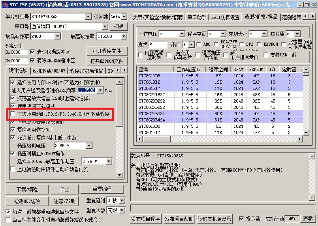Image resolution: width=318 pixels, height=226 pixels.
Task: Open the 范例程序 tab
Action: point(292,17)
